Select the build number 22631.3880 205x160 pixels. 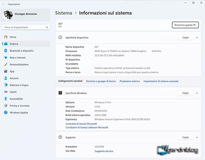pyautogui.click(x=100, y=115)
